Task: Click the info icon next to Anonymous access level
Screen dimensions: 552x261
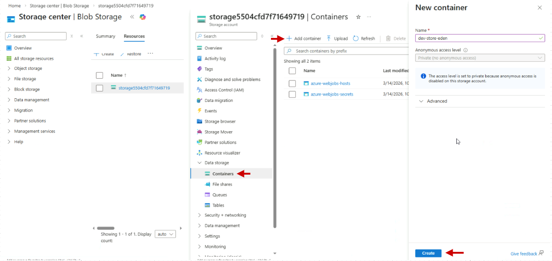Action: tap(465, 50)
